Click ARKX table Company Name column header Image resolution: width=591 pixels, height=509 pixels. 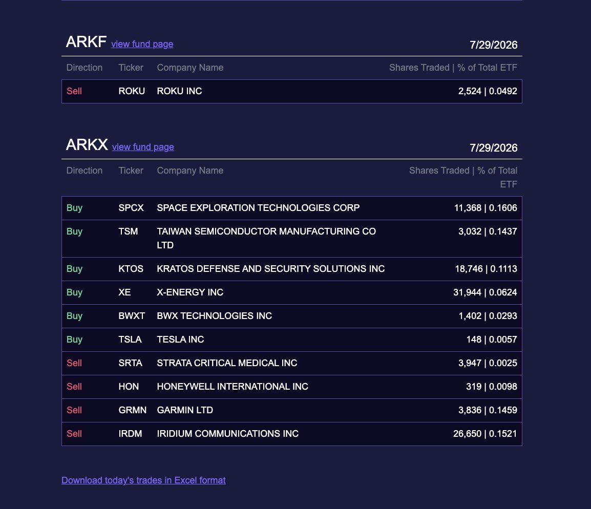point(190,171)
